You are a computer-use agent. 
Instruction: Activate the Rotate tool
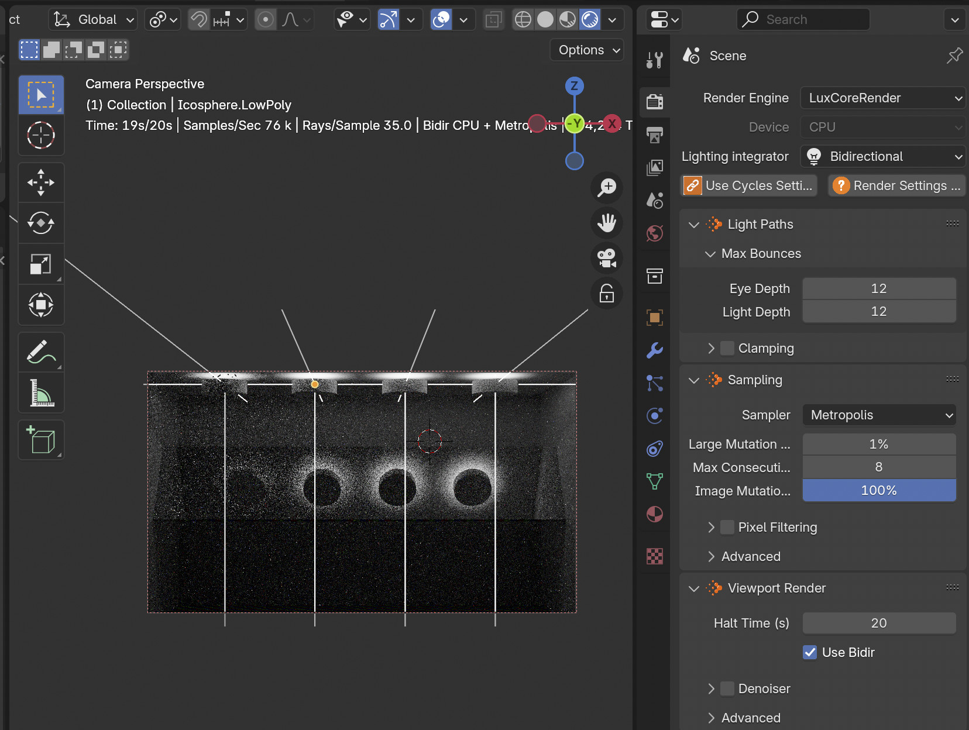(x=41, y=223)
